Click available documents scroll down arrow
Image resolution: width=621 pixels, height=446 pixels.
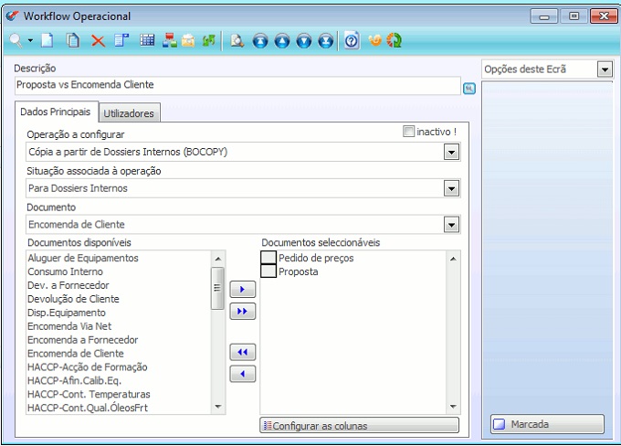tap(217, 407)
